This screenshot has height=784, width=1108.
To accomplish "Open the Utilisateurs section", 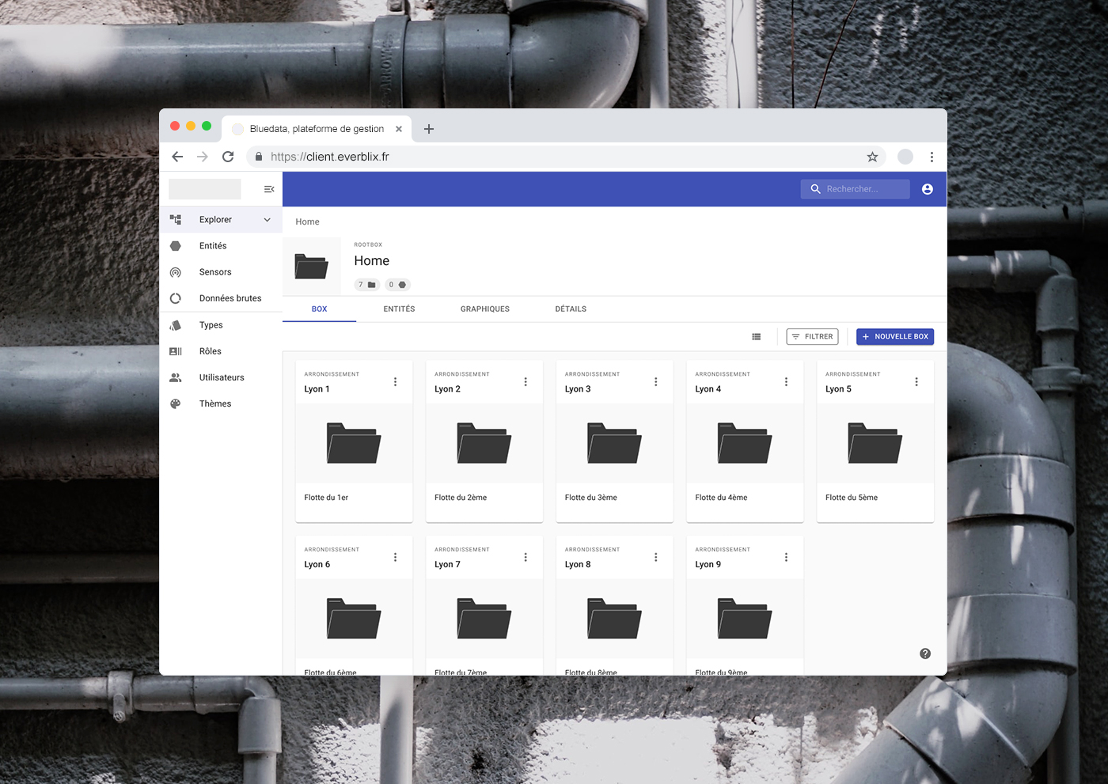I will 222,377.
